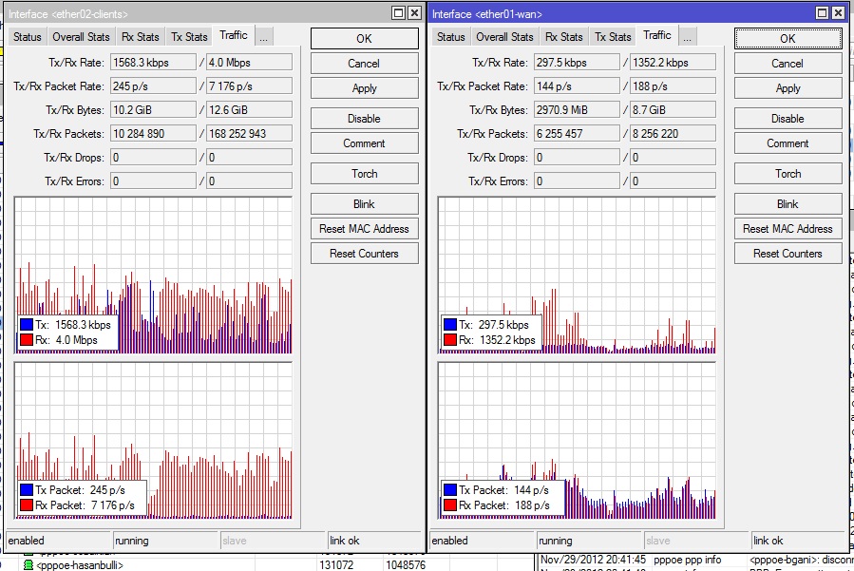Screen dimensions: 854x571
Task: Switch to Tx Stats tab in ether02-clients window
Action: [189, 37]
